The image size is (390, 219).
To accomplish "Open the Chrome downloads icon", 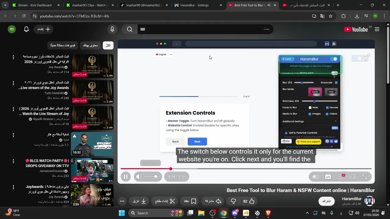I will point(357,16).
